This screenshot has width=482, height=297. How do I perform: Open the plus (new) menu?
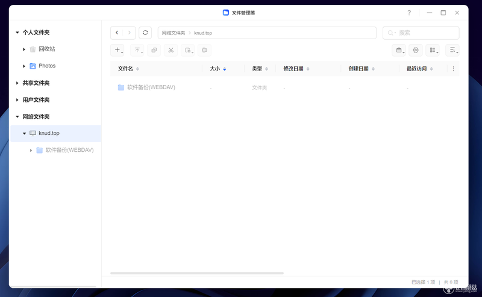coord(117,50)
